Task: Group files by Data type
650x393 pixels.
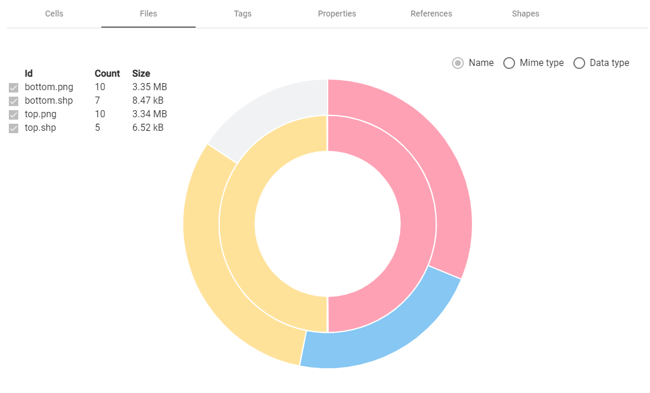Action: 579,62
